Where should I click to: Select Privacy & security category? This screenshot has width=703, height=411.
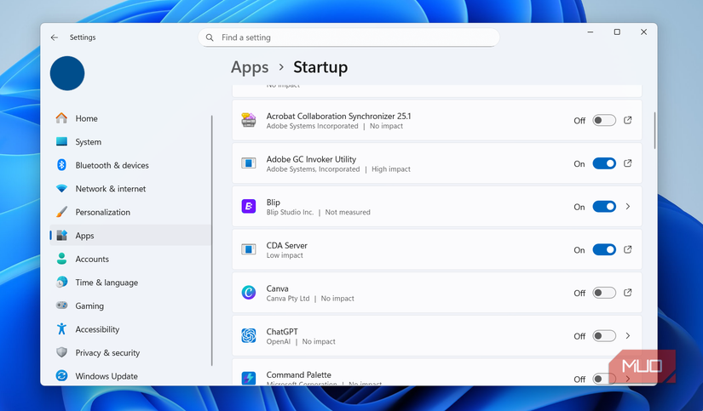[130, 352]
